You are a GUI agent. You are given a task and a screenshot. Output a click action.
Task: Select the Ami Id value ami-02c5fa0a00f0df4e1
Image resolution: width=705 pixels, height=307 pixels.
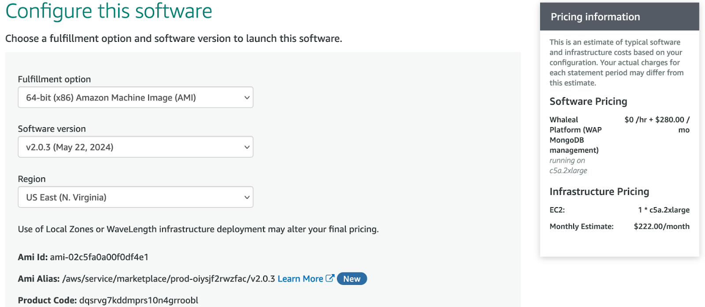(99, 257)
